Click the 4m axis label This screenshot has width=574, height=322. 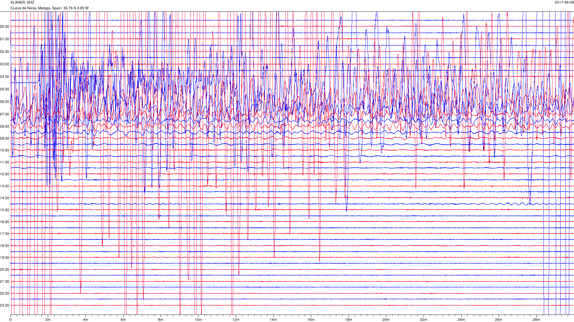pyautogui.click(x=86, y=320)
